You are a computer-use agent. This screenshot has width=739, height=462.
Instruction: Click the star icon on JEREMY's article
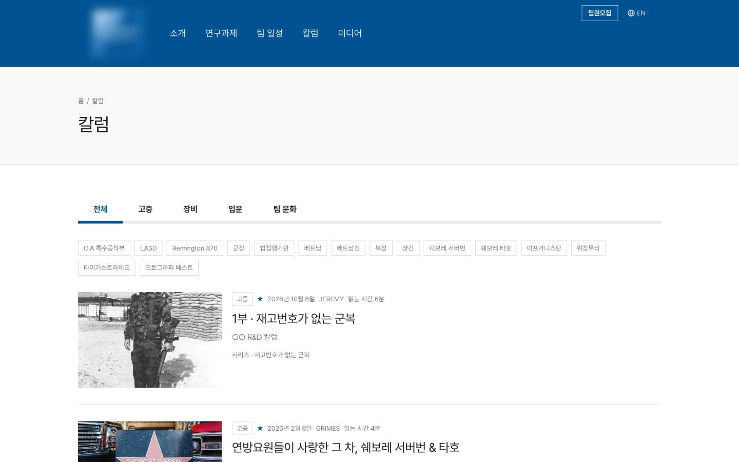click(260, 299)
